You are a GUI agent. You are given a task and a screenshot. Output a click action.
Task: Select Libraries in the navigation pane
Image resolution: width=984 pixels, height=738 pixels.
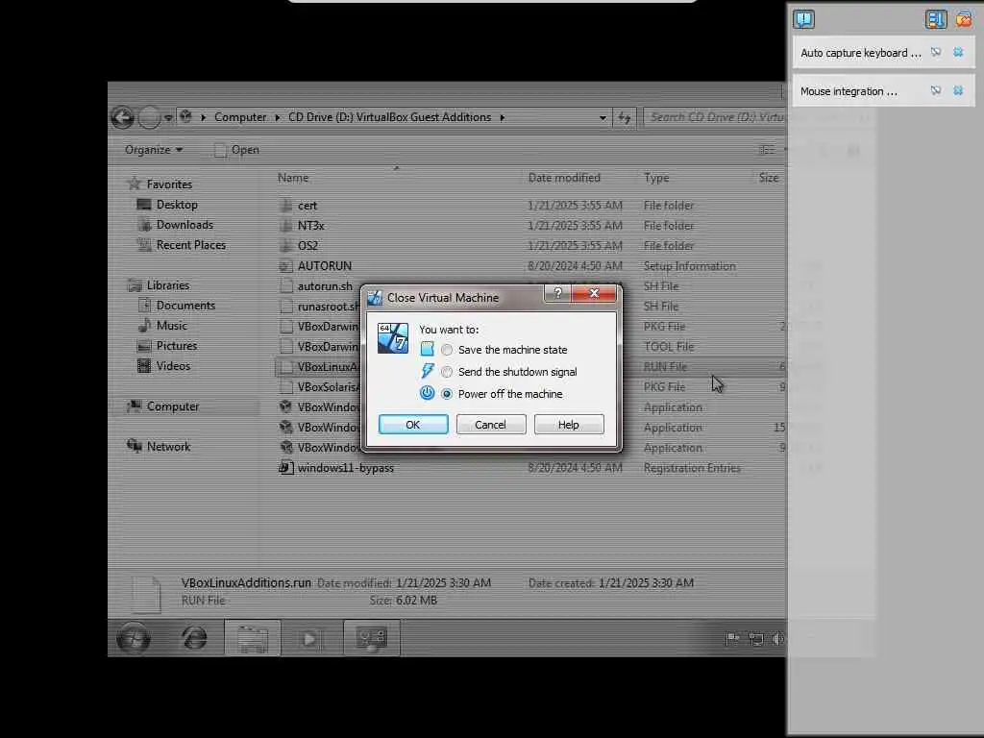[159, 285]
